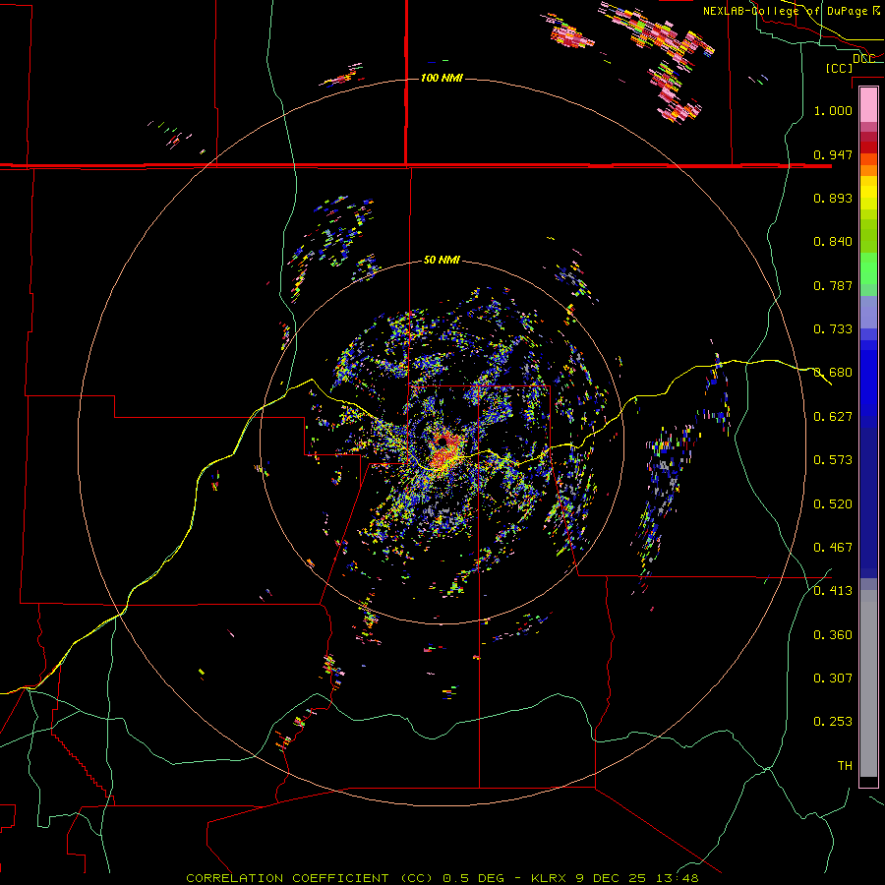The image size is (885, 885).
Task: Click the 1.000 value on color scale
Action: (833, 110)
